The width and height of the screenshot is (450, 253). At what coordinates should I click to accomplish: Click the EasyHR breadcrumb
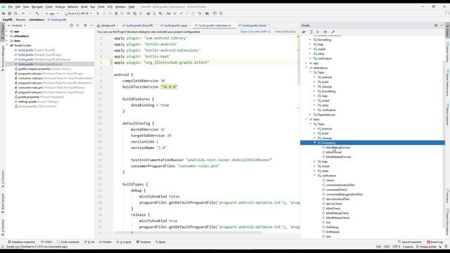[x=8, y=20]
